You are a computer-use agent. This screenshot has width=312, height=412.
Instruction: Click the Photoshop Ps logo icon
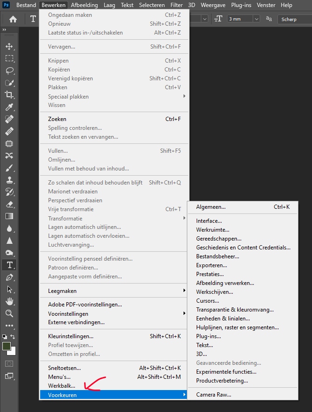click(6, 5)
